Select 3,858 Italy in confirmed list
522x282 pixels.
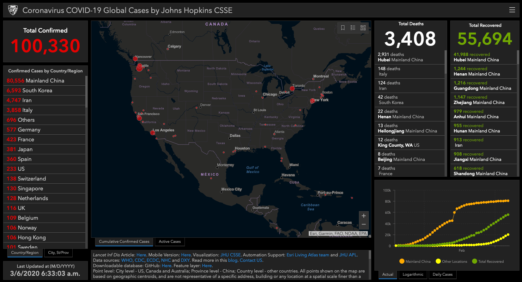[44, 110]
